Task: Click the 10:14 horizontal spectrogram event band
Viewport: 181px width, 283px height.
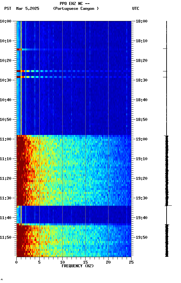Action: [74, 49]
